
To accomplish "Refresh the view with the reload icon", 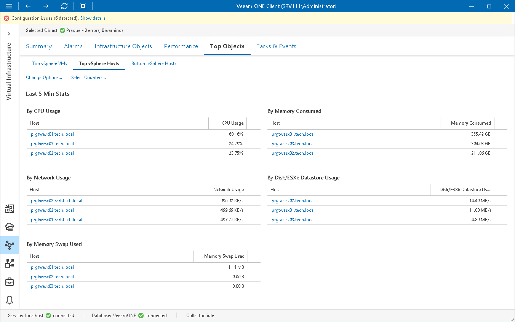I will [x=64, y=6].
